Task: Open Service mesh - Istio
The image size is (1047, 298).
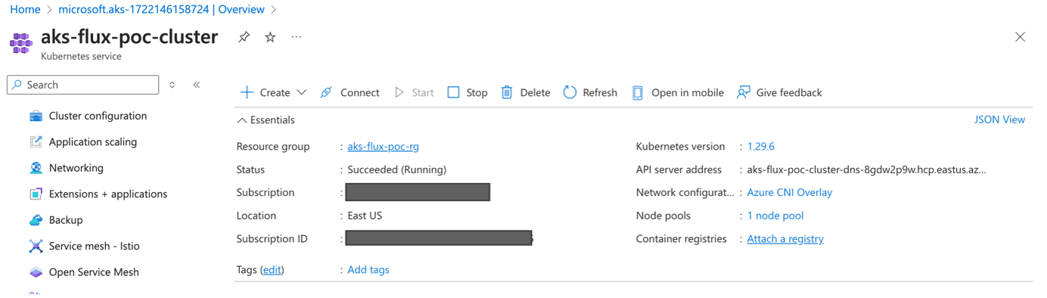Action: click(95, 246)
